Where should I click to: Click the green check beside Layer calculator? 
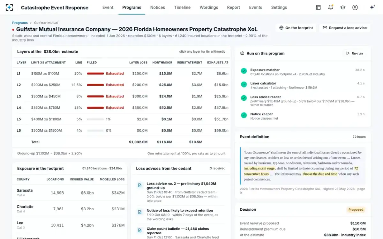(244, 84)
